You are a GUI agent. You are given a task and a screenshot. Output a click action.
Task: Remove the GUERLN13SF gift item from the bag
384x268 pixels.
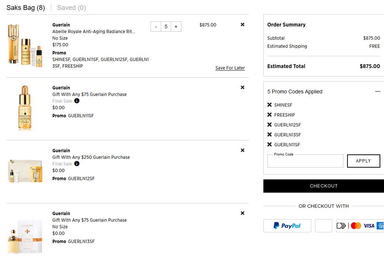pos(242,213)
